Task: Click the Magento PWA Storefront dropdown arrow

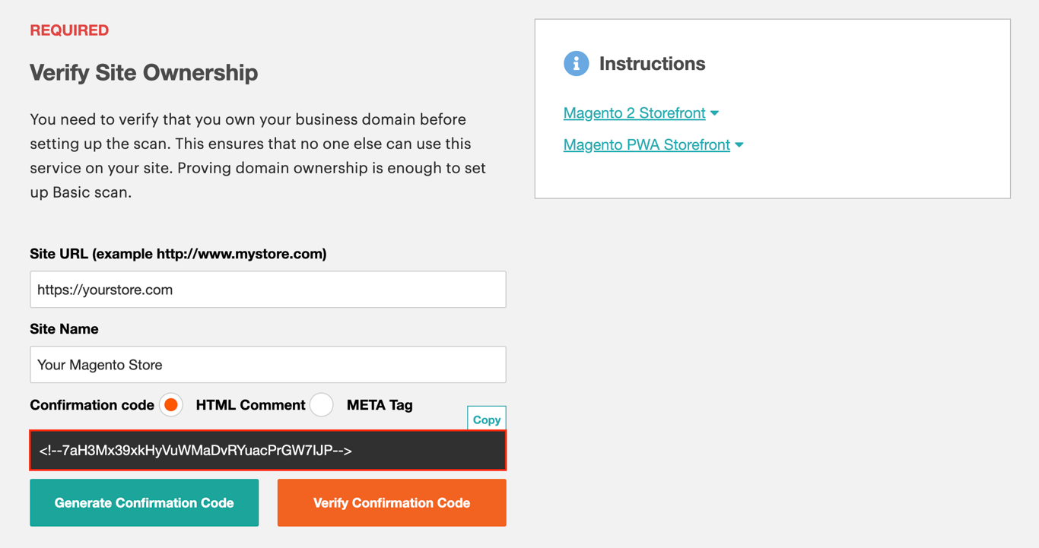Action: (x=739, y=144)
